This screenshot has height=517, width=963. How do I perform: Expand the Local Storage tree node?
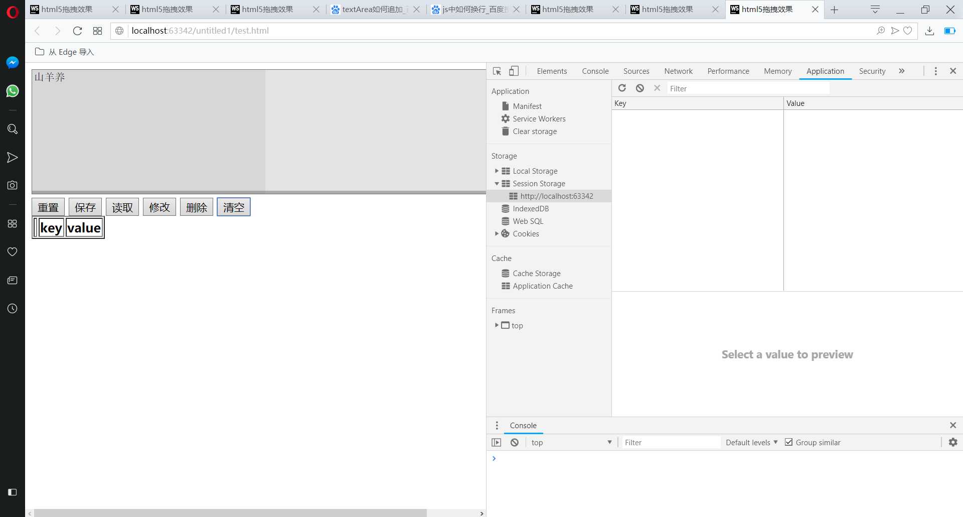(x=497, y=171)
